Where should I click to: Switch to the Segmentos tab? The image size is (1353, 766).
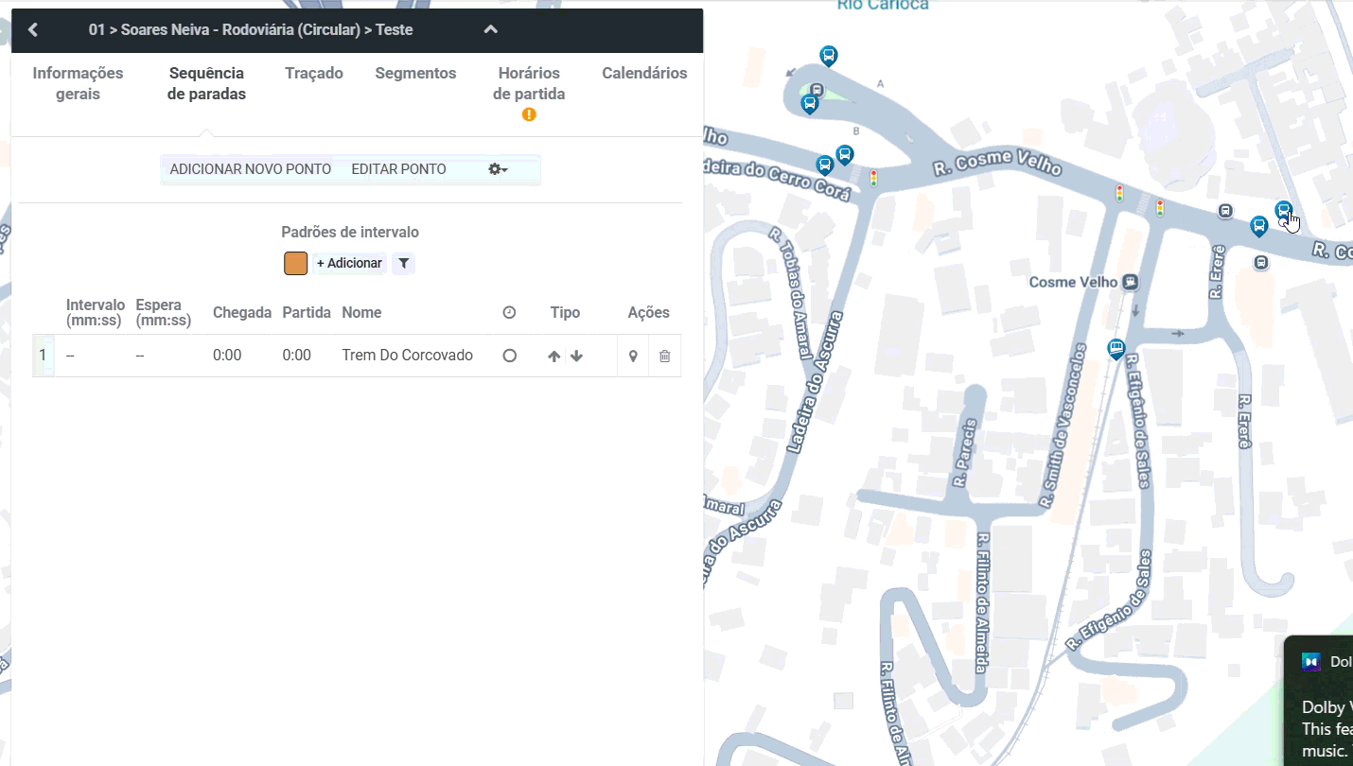415,73
